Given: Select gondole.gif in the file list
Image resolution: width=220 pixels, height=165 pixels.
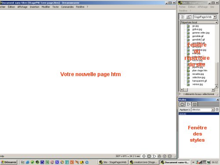Looking at the screenshot, I should pos(198,36).
